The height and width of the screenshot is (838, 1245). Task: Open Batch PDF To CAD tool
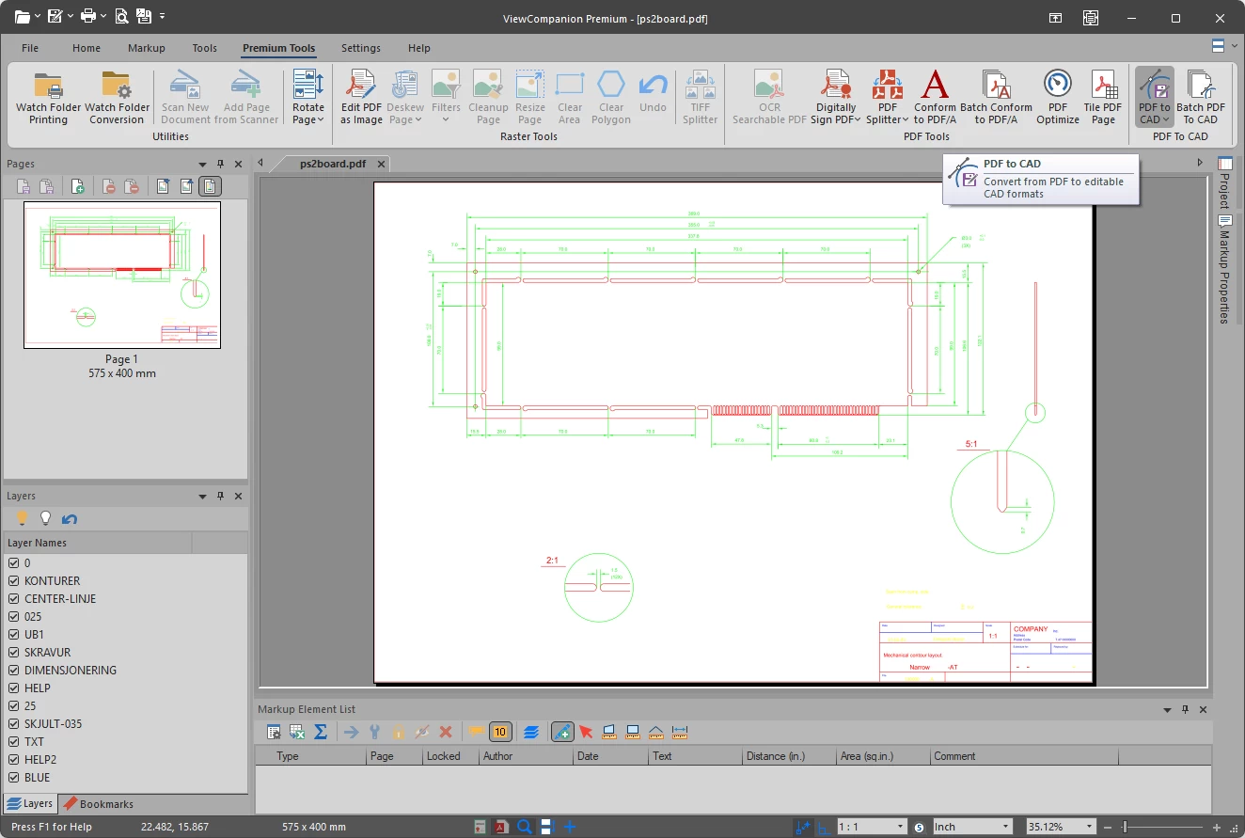[x=1201, y=97]
